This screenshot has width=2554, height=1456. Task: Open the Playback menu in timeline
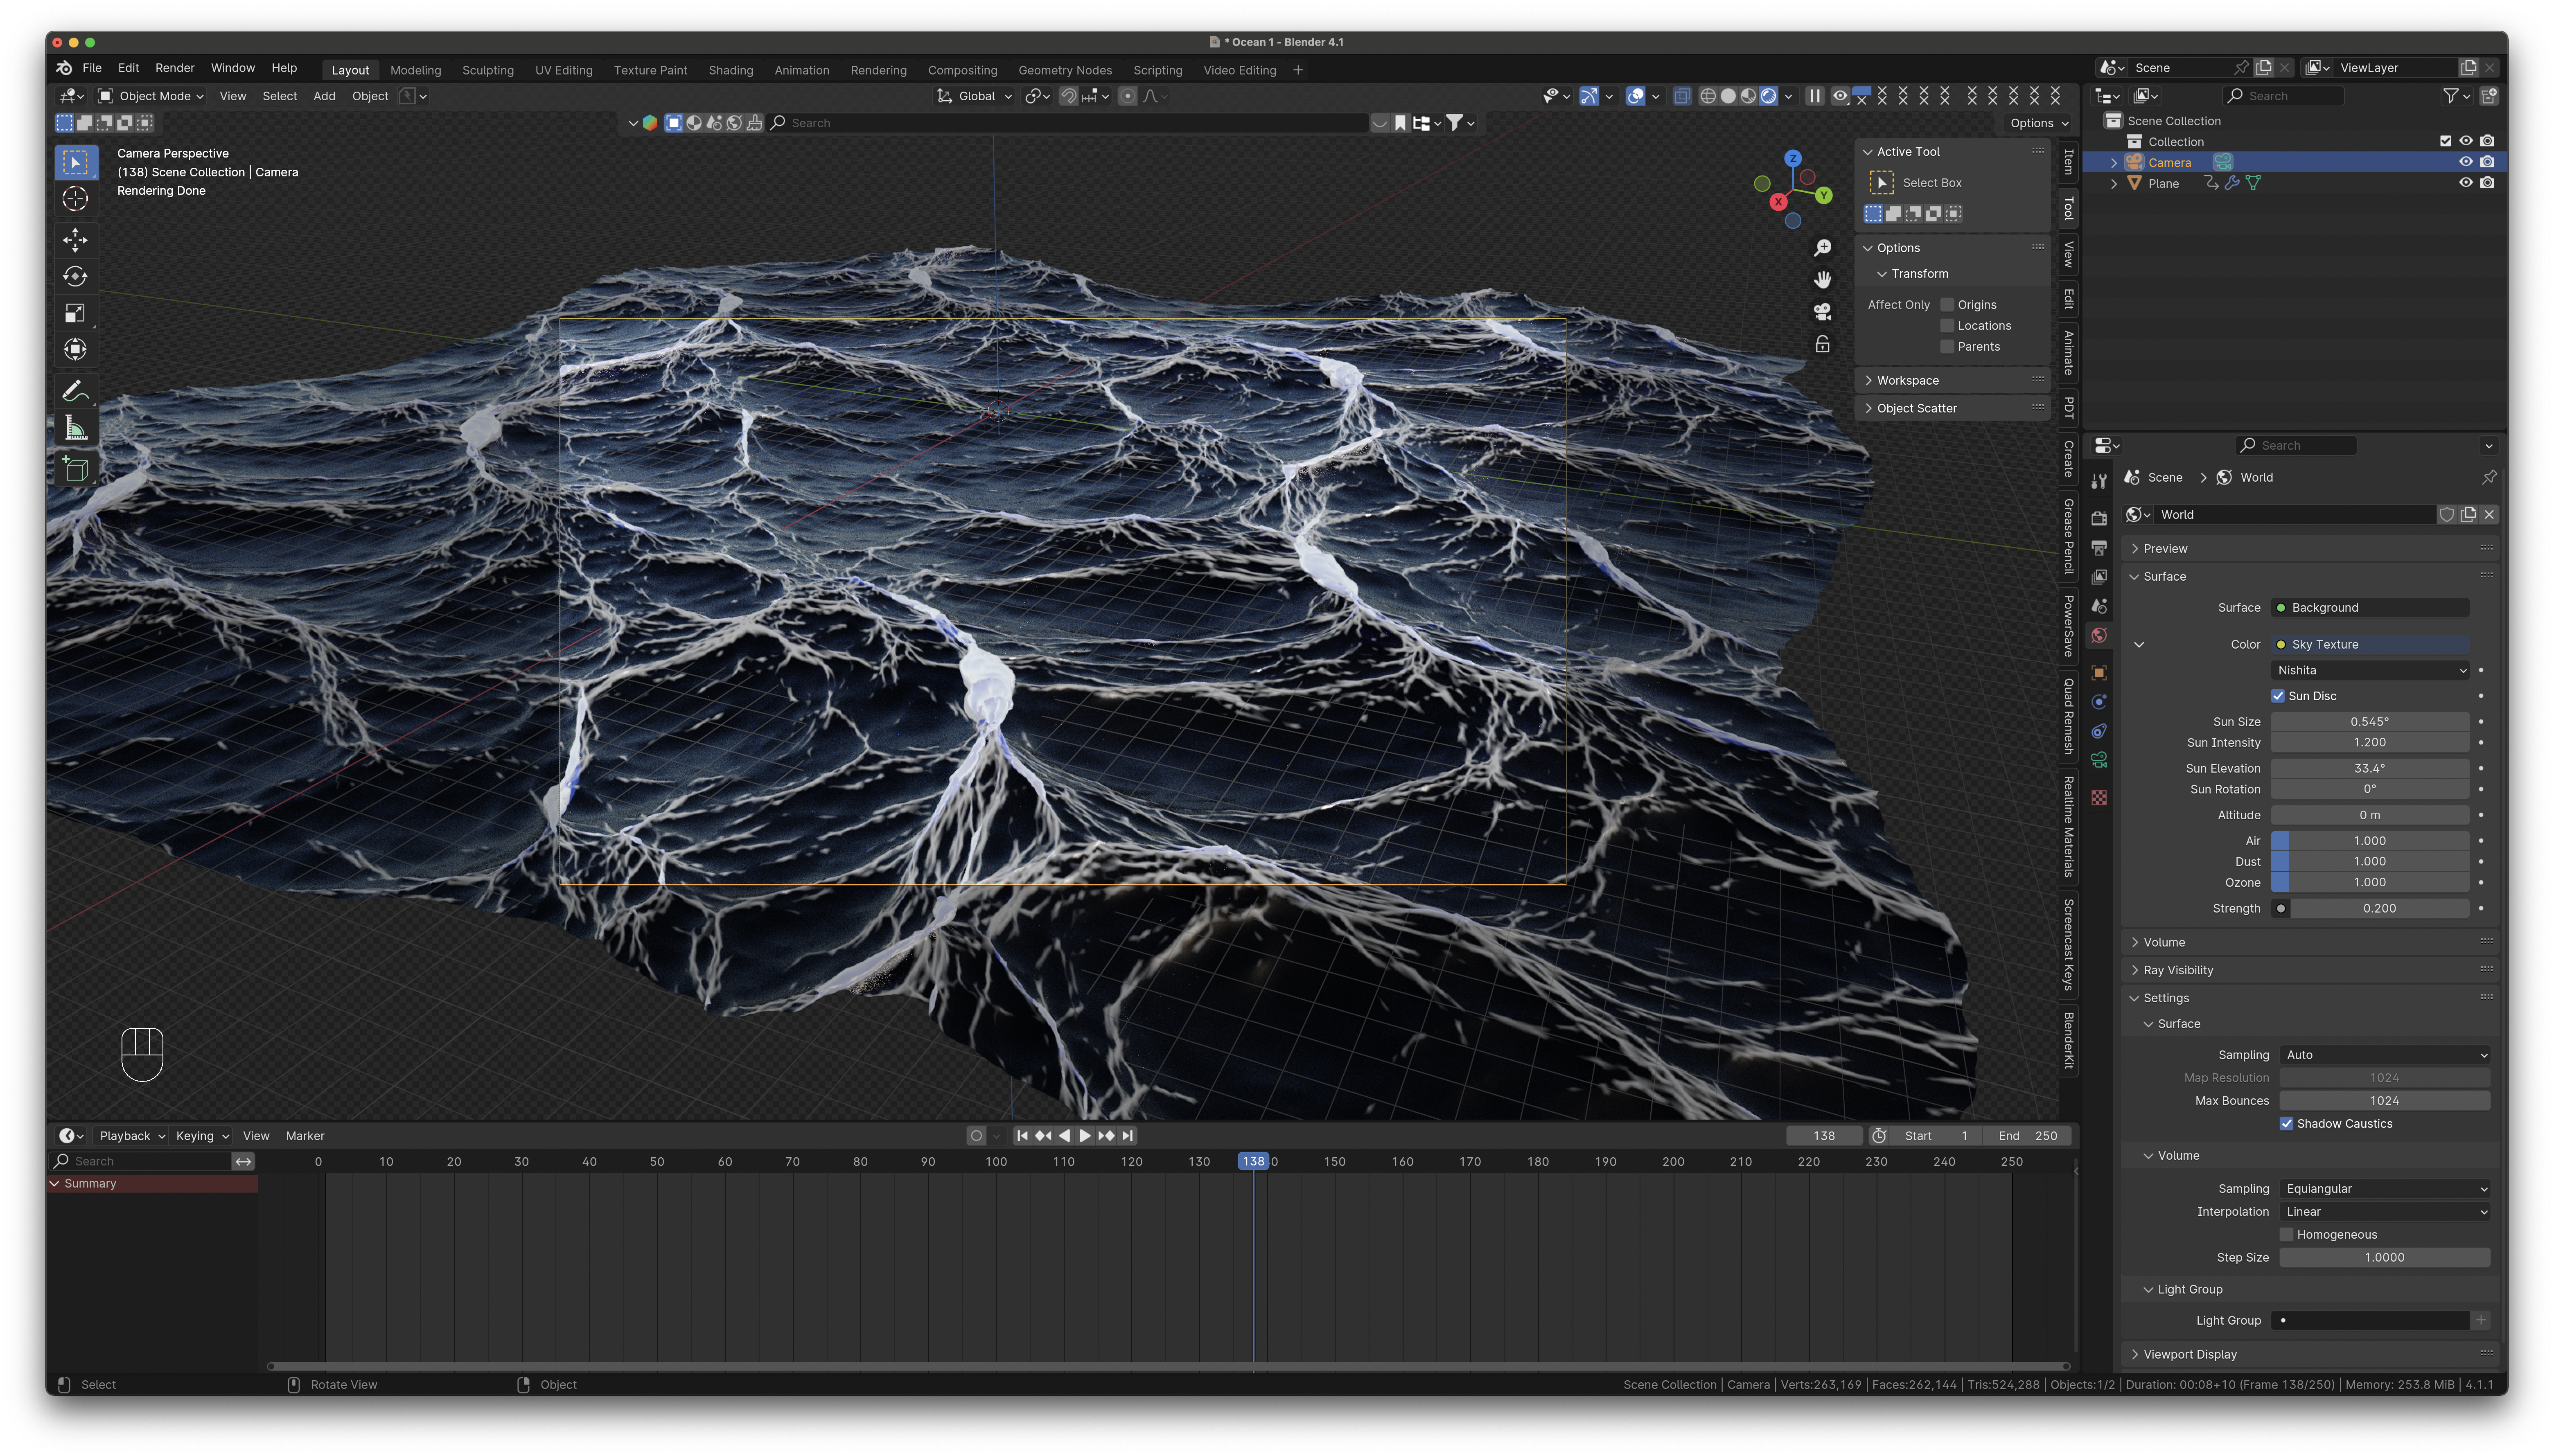[x=132, y=1136]
